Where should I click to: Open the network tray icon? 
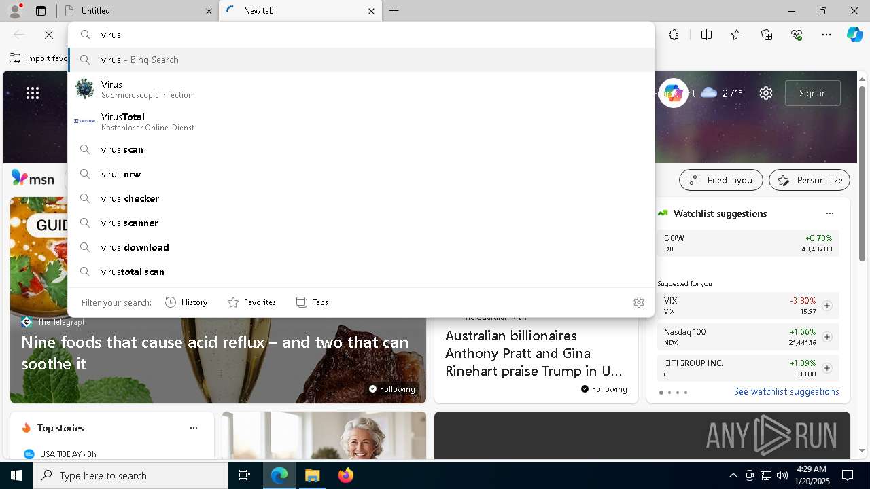(766, 475)
